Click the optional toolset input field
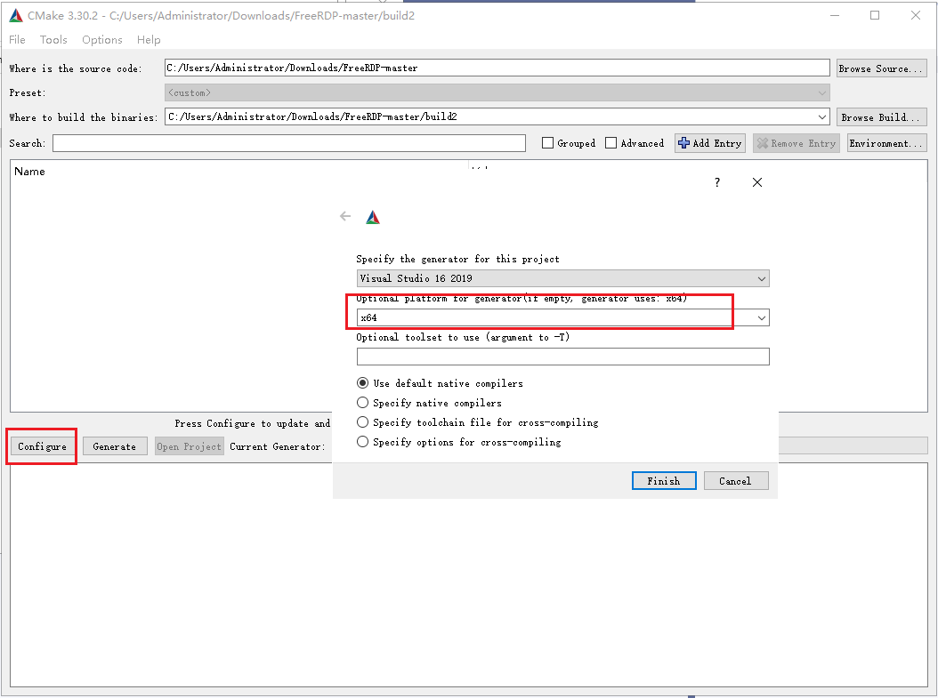This screenshot has height=698, width=938. (563, 357)
